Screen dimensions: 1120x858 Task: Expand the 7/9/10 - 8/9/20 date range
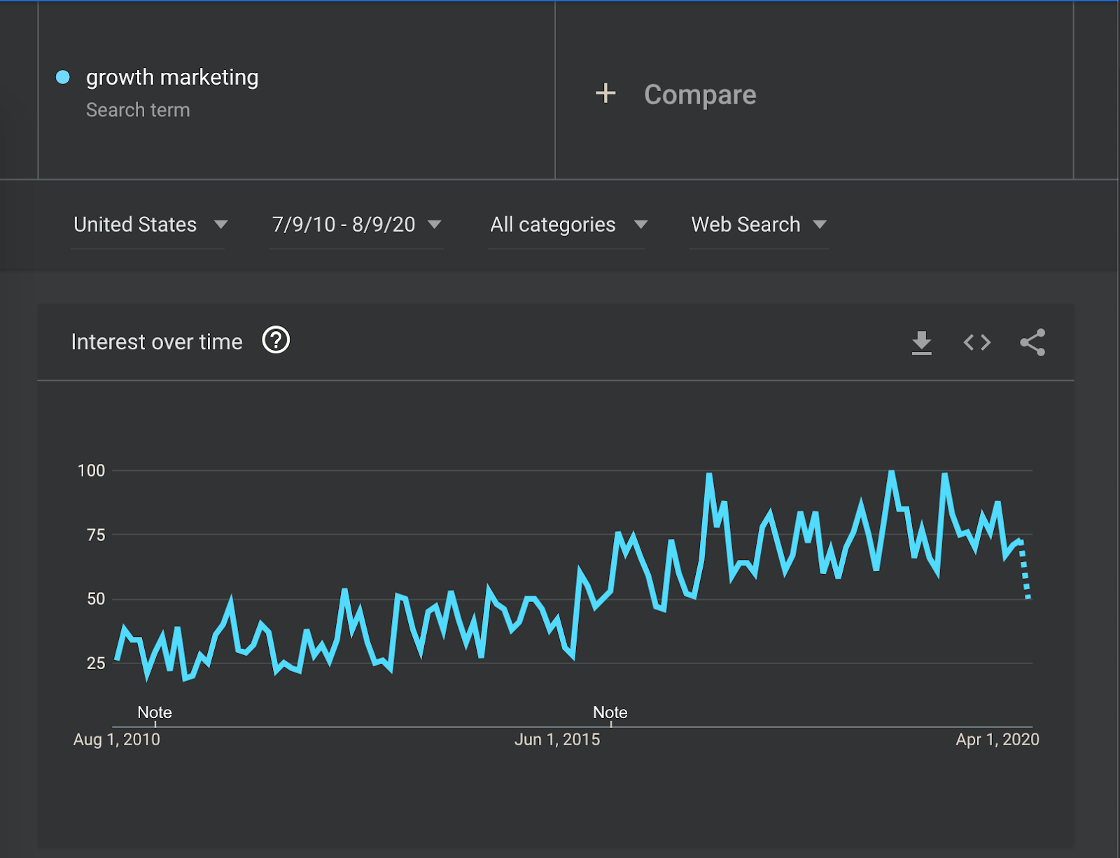(356, 225)
